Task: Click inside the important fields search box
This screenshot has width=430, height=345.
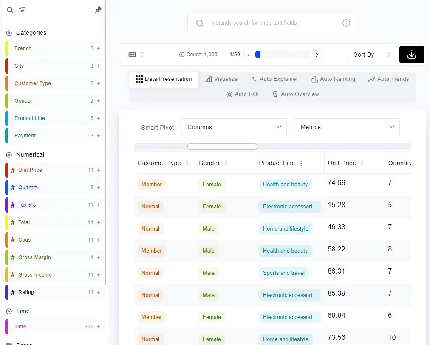Action: (x=272, y=23)
